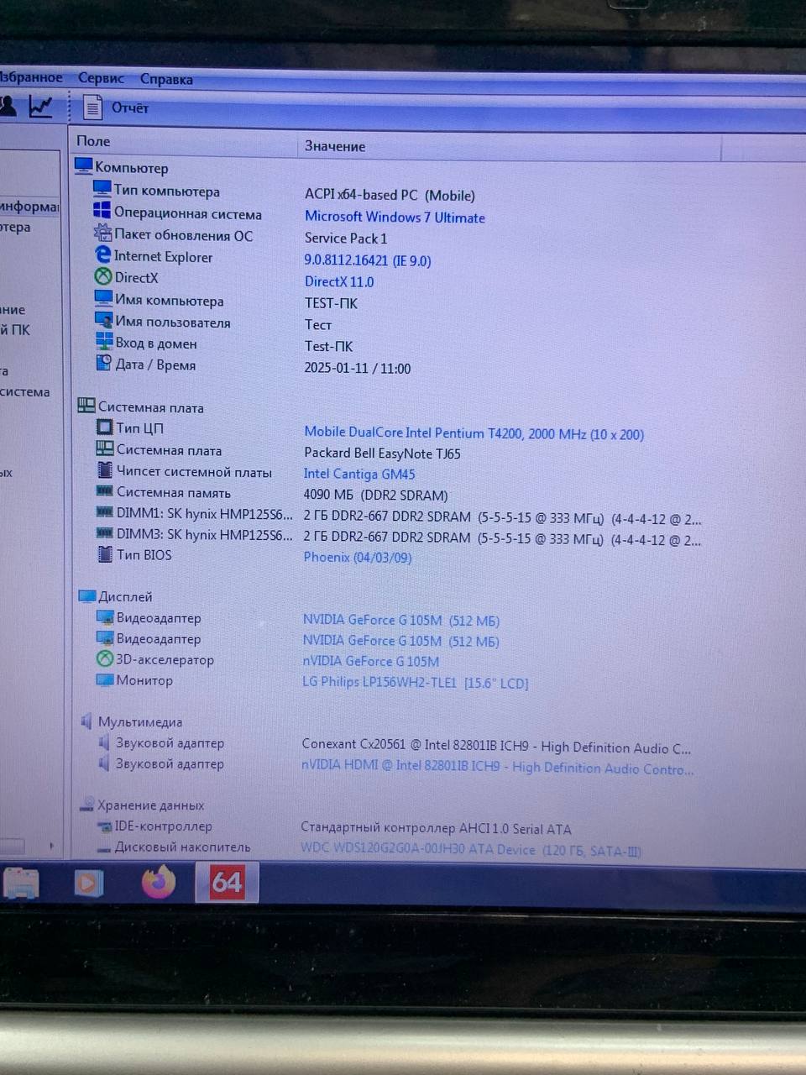The image size is (806, 1075).
Task: Select the Service Pack 1 value
Action: pyautogui.click(x=346, y=239)
